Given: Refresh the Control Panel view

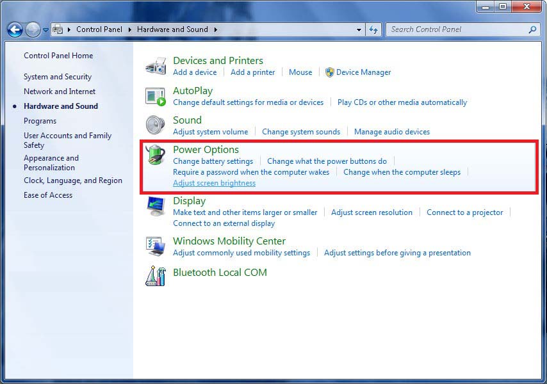Looking at the screenshot, I should pos(373,30).
